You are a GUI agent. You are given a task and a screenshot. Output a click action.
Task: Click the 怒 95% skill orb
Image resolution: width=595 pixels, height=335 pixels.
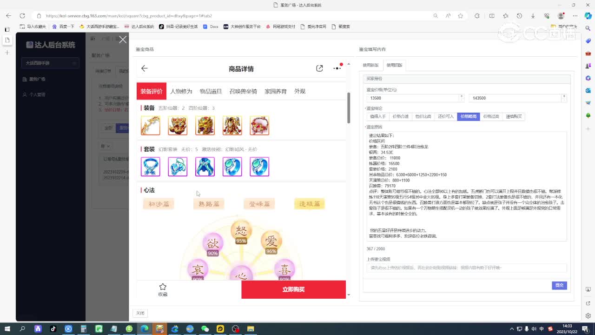pos(241,233)
